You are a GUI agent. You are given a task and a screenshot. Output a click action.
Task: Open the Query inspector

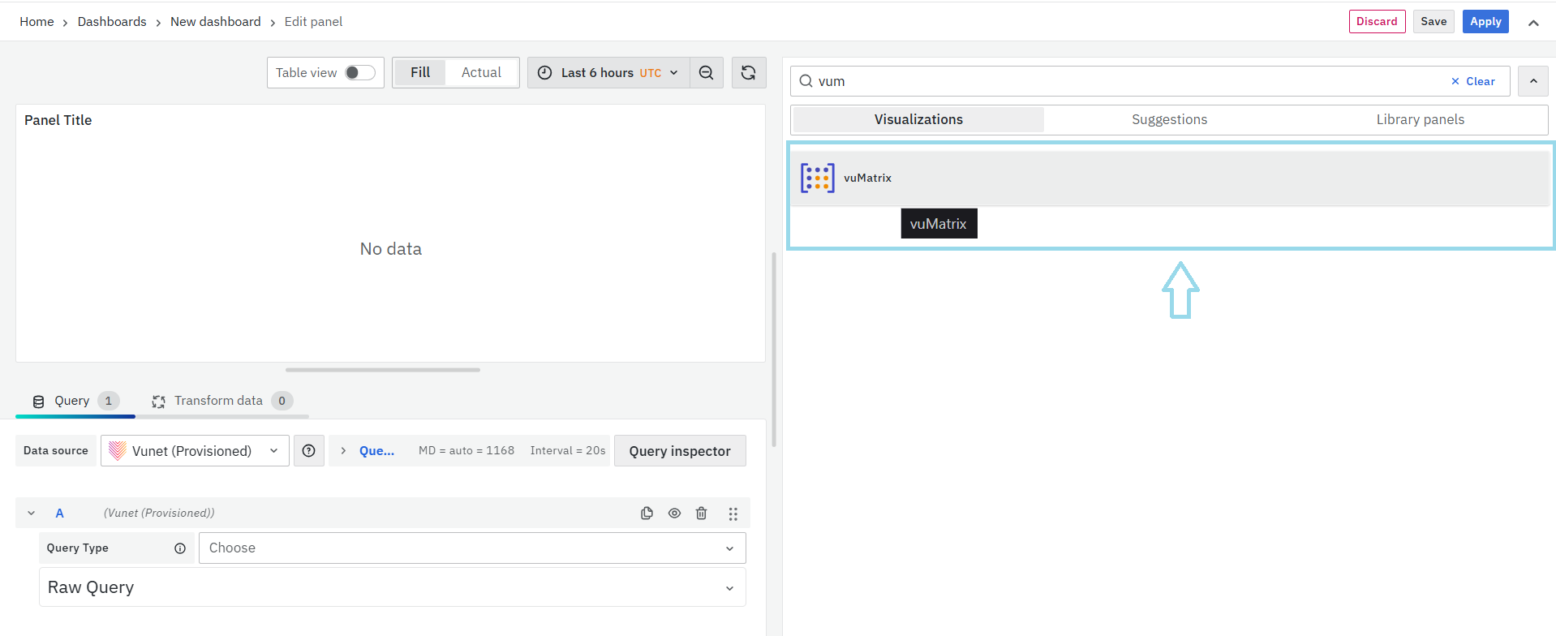[x=680, y=451]
